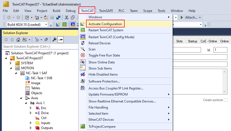Image resolution: width=231 pixels, height=131 pixels.
Task: Collapse the NC-Task 1 SAF node
Action: pos(16,73)
